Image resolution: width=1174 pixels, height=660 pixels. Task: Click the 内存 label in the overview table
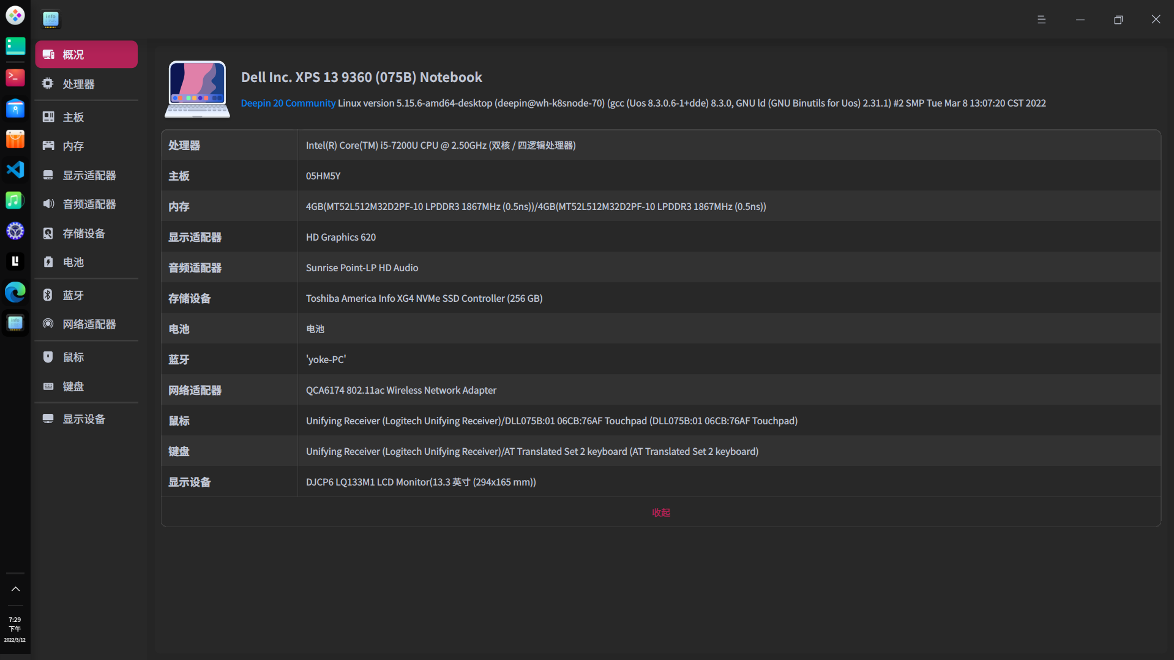click(179, 206)
